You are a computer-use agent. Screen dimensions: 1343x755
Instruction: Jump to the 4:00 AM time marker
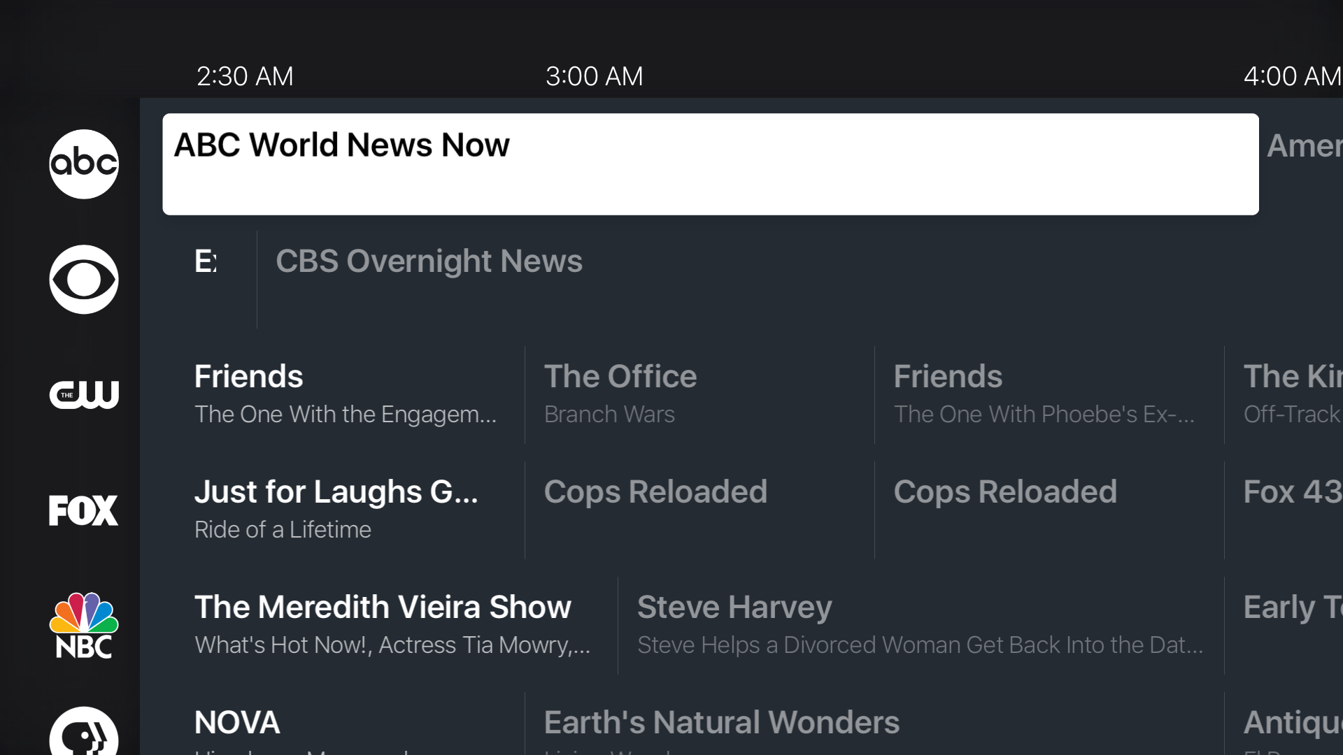click(x=1291, y=76)
